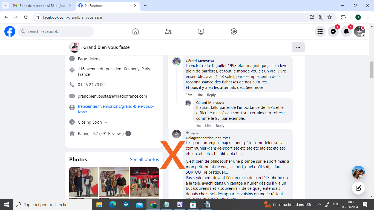Open the notifications bell icon
The image size is (374, 210).
pyautogui.click(x=346, y=31)
